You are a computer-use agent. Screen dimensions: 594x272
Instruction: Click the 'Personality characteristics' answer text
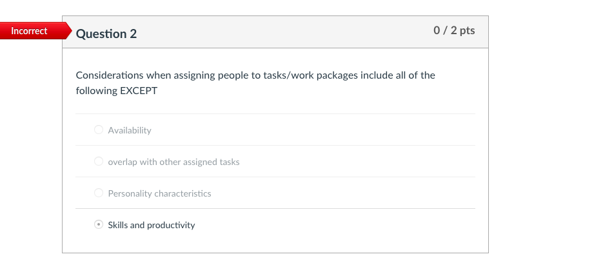pyautogui.click(x=159, y=193)
